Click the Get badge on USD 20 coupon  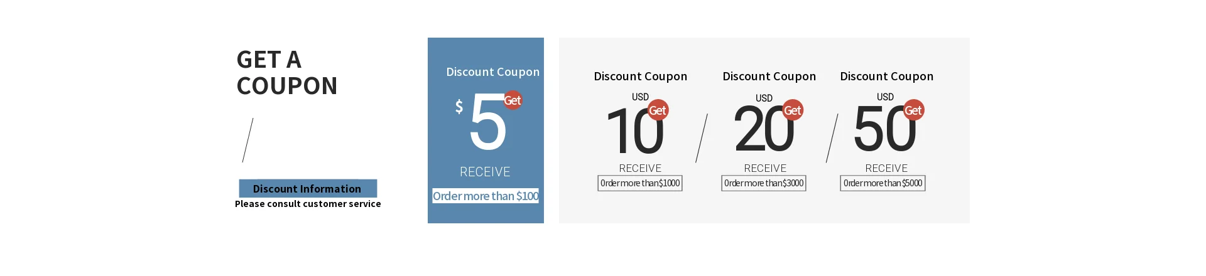pyautogui.click(x=793, y=110)
